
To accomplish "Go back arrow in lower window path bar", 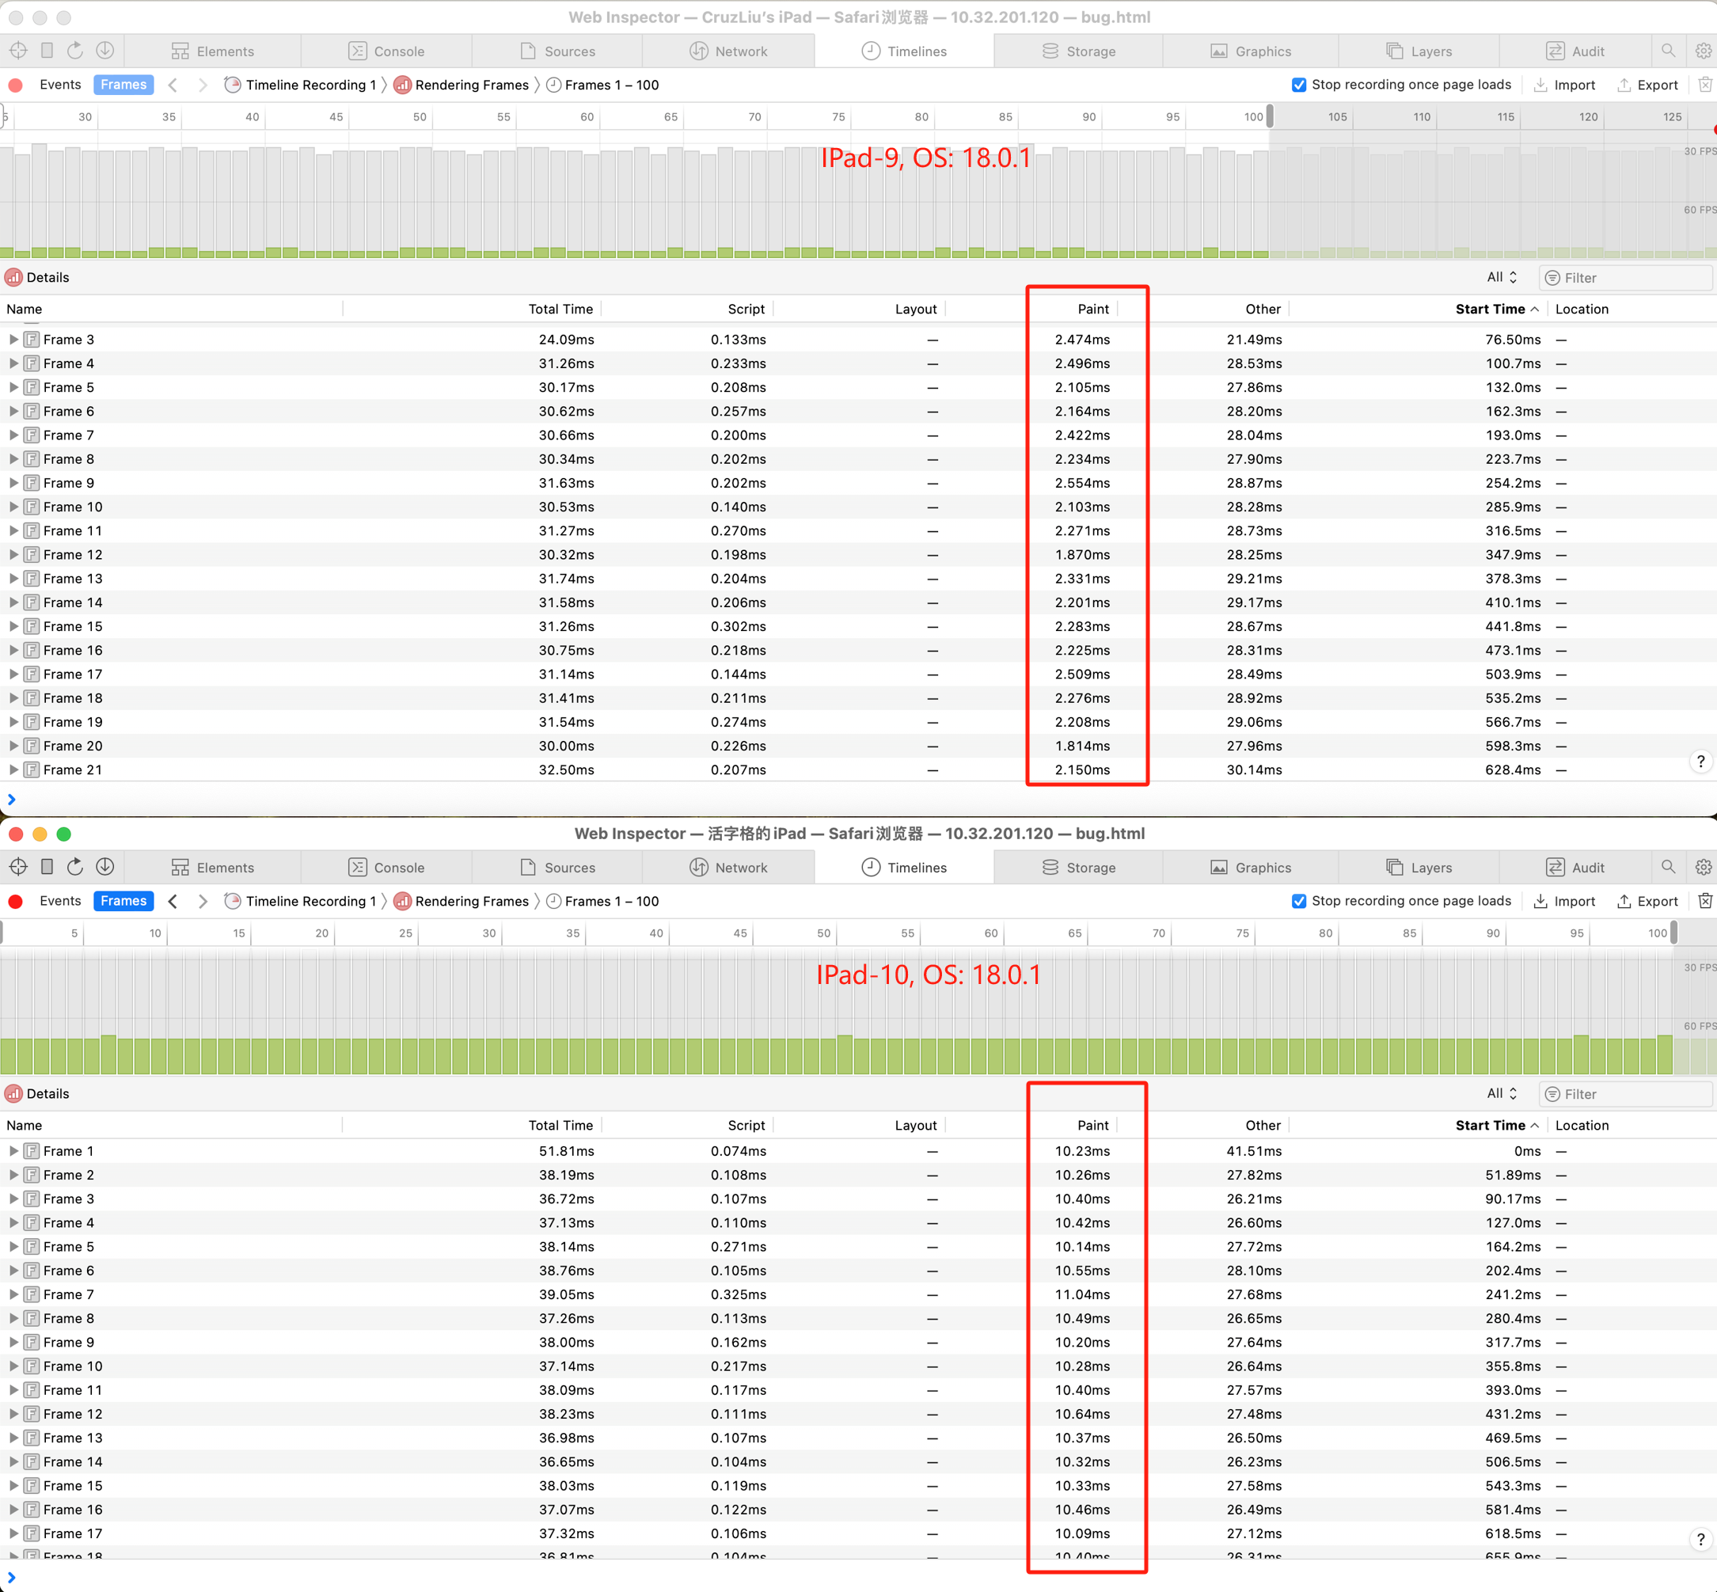I will [x=173, y=901].
